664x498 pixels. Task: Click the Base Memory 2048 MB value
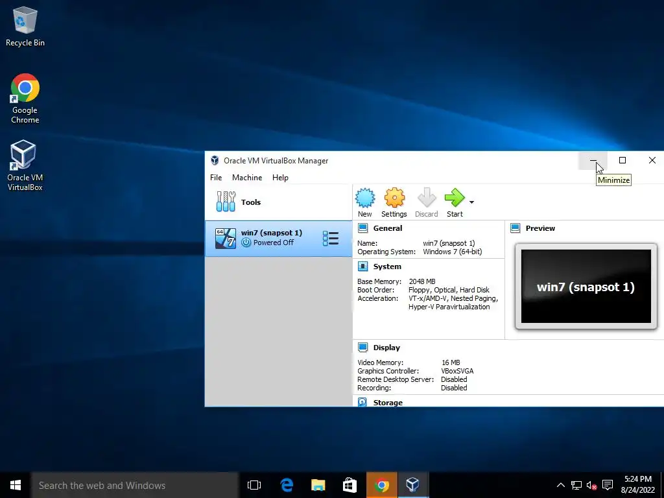coord(422,281)
